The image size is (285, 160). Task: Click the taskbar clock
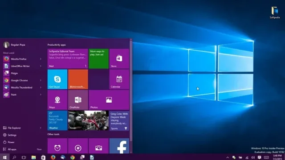[x=277, y=157]
